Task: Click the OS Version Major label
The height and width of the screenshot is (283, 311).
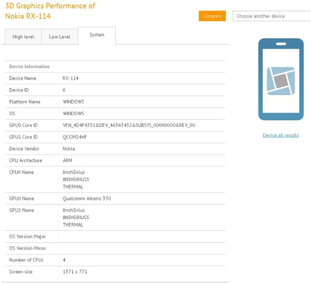Action: pos(27,236)
